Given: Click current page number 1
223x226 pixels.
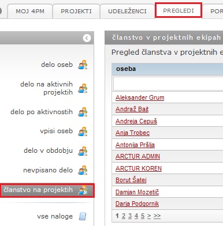Looking at the screenshot, I should 117,216.
